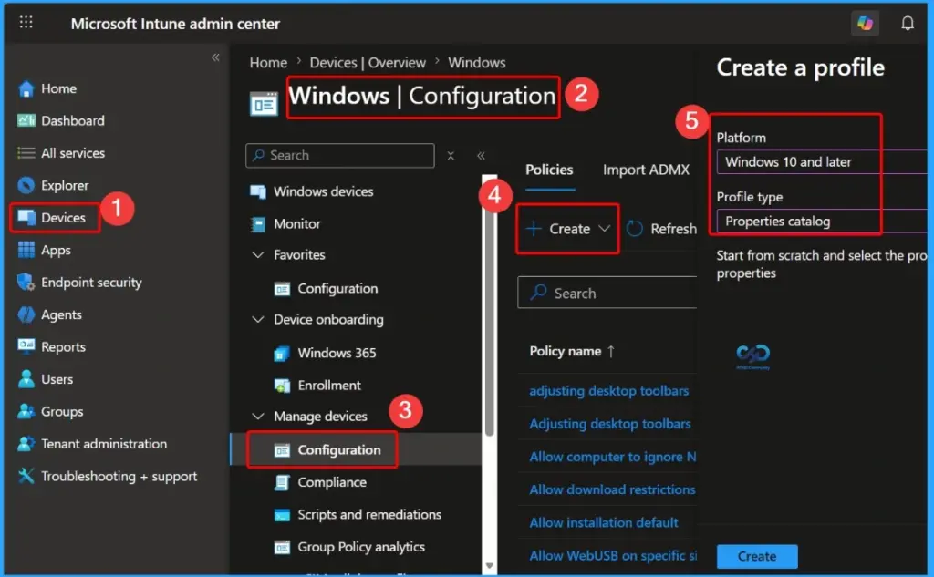Click the Home breadcrumb link
Screen dimensions: 934x577
[x=268, y=63]
